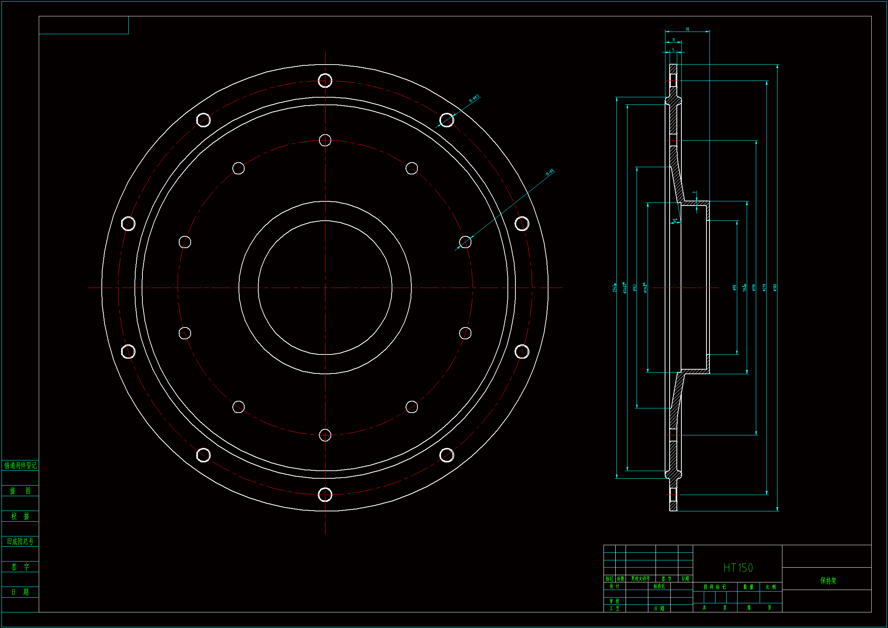Click the φ300 diameter dimension text
This screenshot has width=888, height=628.
coord(775,288)
